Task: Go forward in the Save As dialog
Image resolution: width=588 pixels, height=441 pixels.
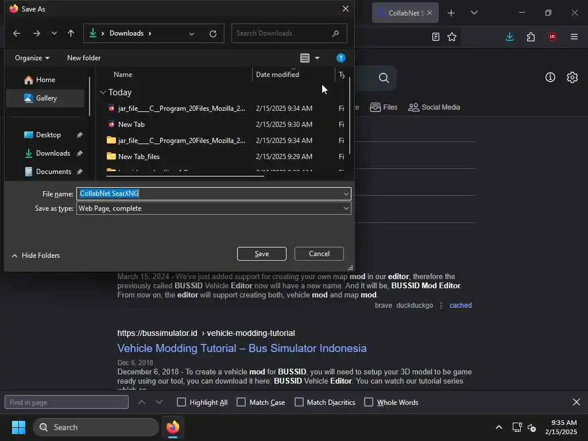Action: pos(36,33)
